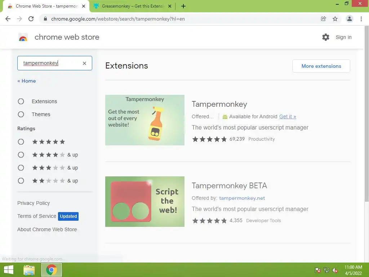
Task: Open Terms of Service link
Action: click(37, 216)
